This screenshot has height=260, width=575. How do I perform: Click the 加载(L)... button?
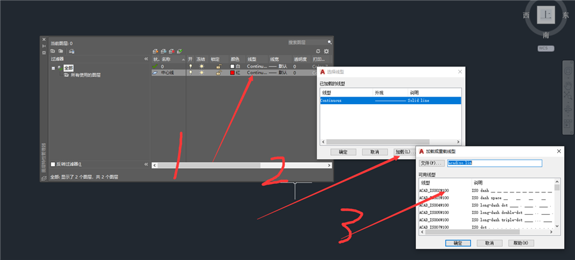[x=404, y=152]
